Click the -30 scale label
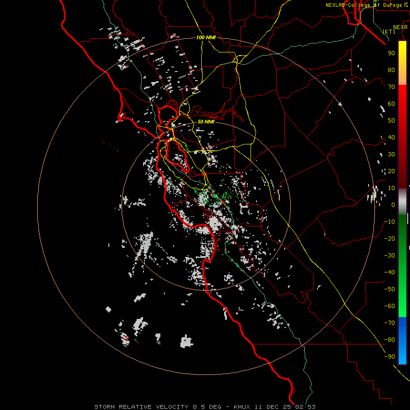 389,256
